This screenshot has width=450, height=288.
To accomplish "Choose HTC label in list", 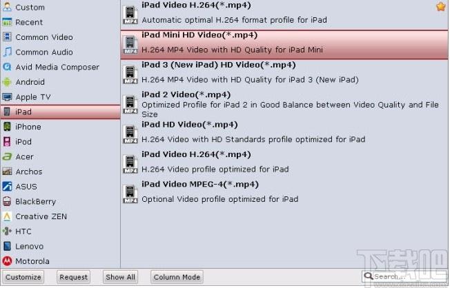I will [23, 232].
